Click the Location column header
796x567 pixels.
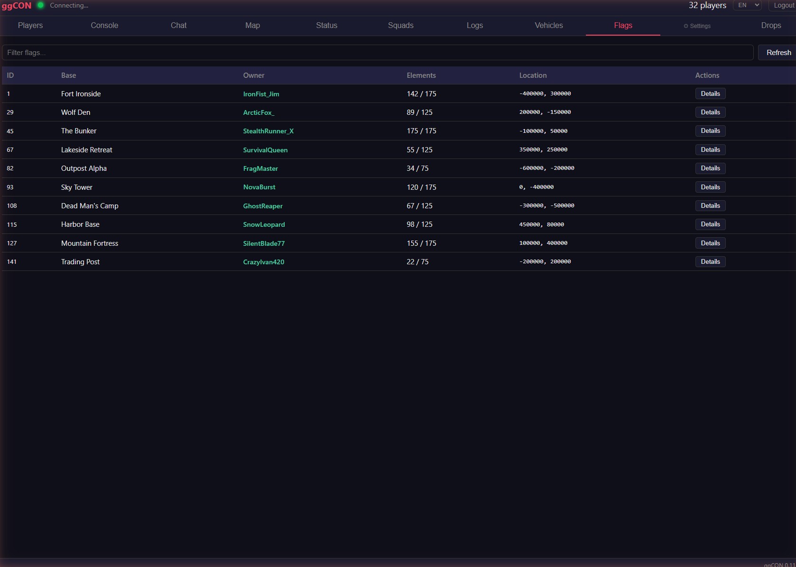533,75
